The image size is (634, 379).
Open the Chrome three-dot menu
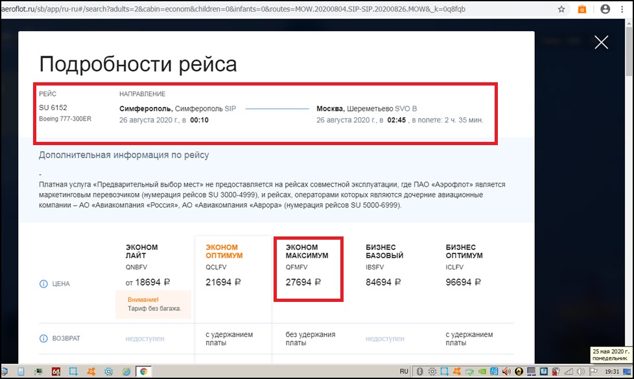(622, 9)
